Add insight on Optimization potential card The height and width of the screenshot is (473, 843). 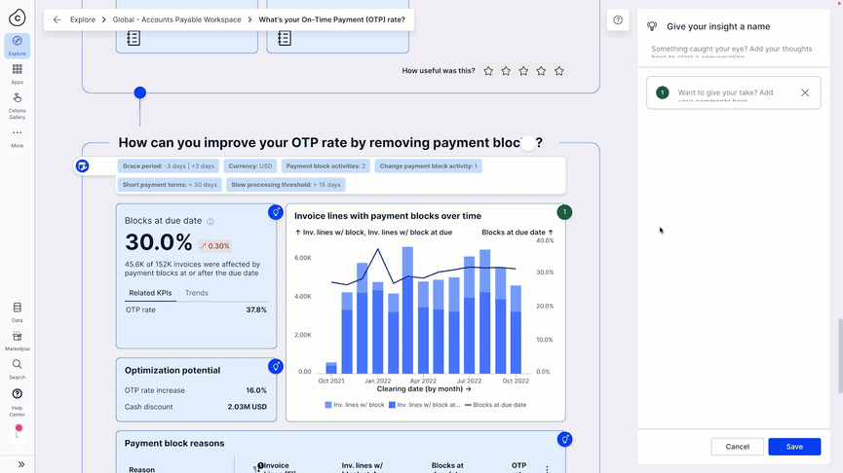[x=275, y=367]
